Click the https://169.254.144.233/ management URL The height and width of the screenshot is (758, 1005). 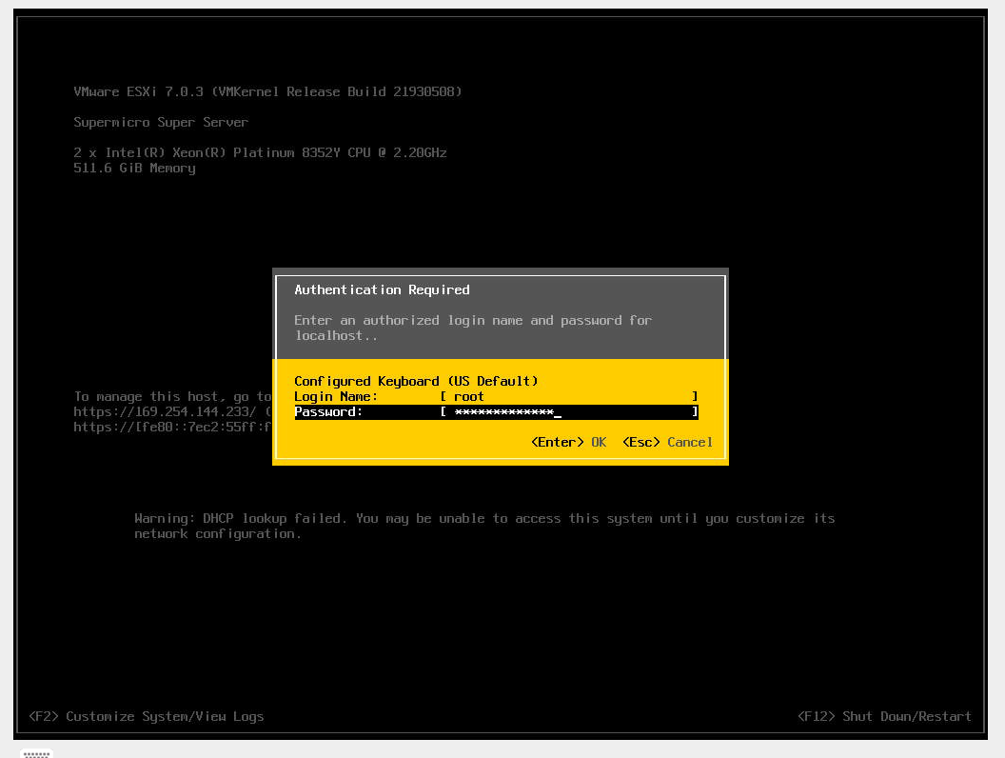(165, 411)
